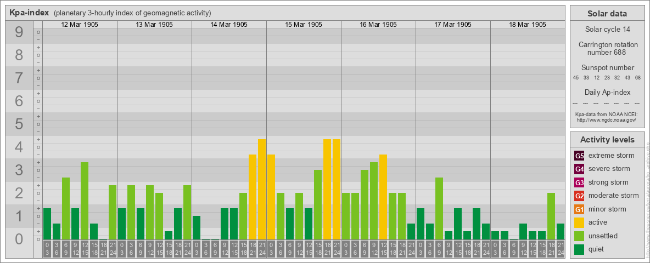Click the 'severe storm' legend label
Image resolution: width=650 pixels, height=263 pixels.
[609, 169]
